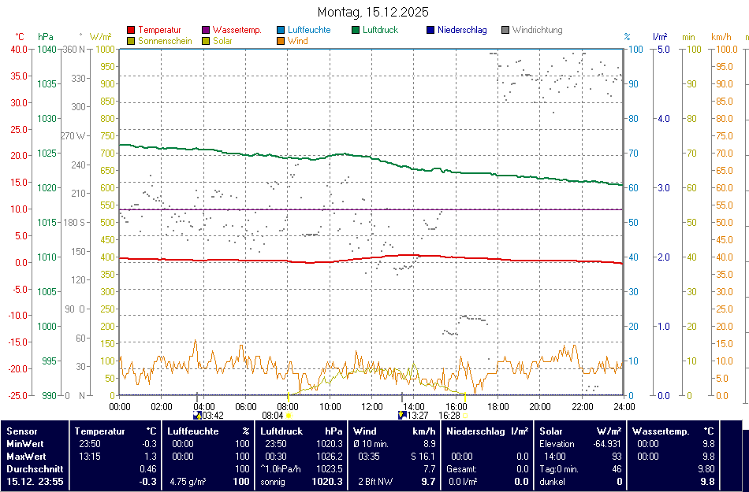The height and width of the screenshot is (492, 749).
Task: Click the dark blue Niederschlag legend square
Action: tap(430, 31)
